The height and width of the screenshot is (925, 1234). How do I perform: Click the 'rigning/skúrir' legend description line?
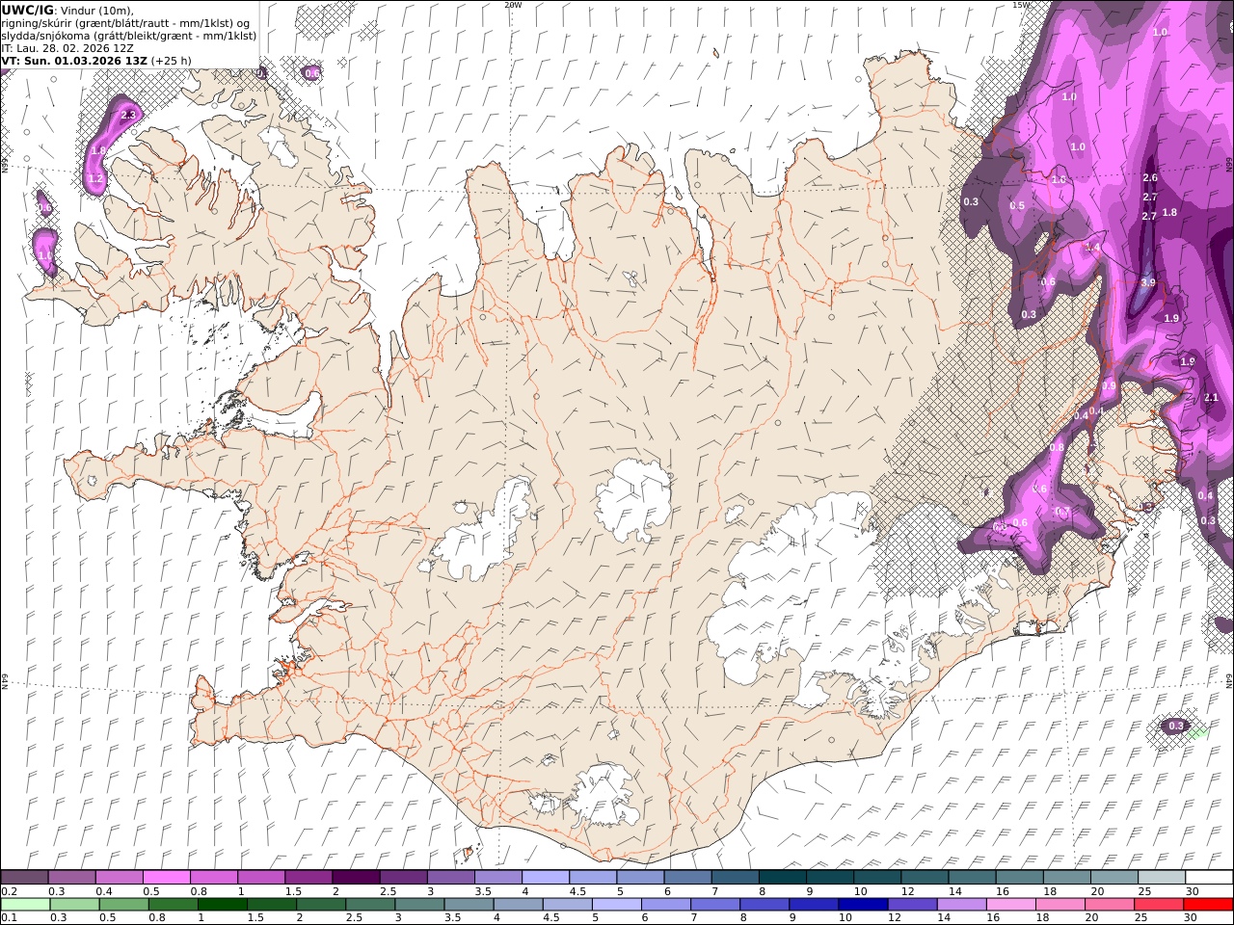point(125,23)
